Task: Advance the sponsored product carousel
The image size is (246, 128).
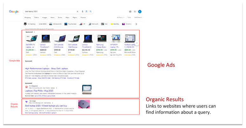Action: click(x=137, y=43)
